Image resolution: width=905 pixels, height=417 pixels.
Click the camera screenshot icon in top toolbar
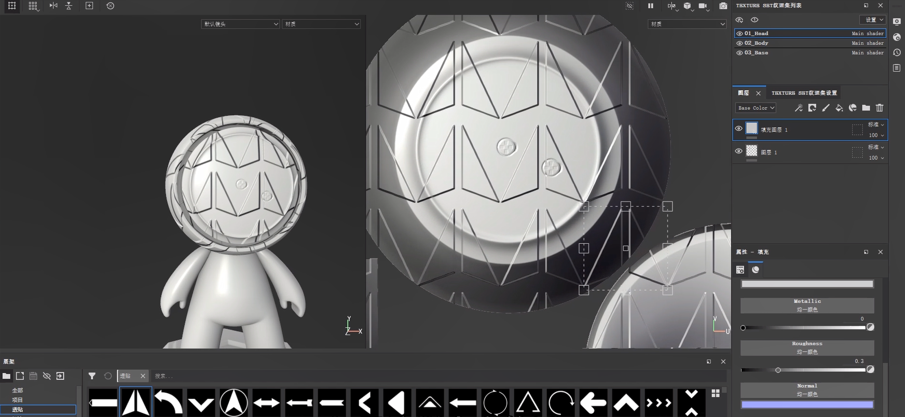click(723, 6)
